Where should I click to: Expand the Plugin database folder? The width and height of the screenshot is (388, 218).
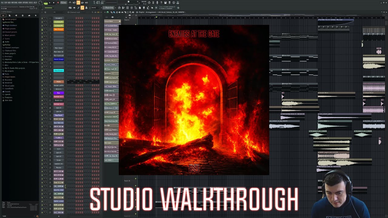coord(10,25)
